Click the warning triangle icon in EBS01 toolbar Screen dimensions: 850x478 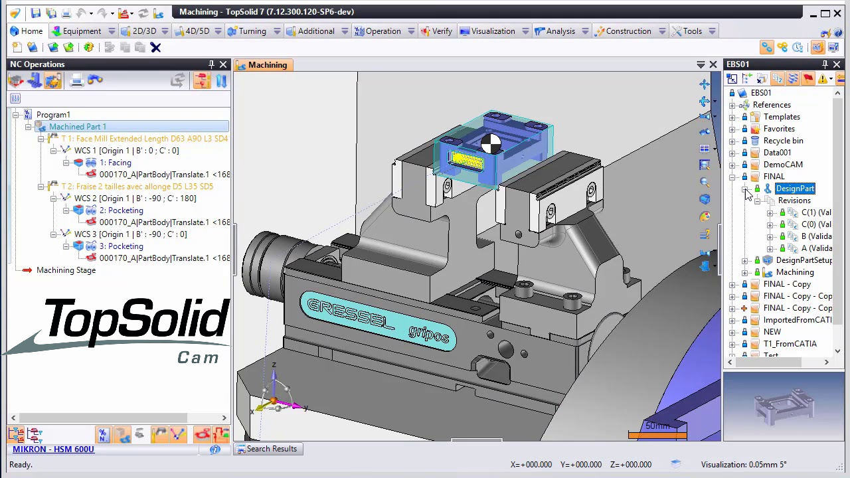coord(823,79)
